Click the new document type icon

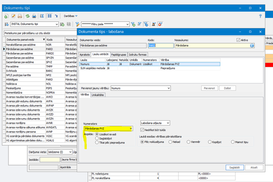(x=7, y=16)
